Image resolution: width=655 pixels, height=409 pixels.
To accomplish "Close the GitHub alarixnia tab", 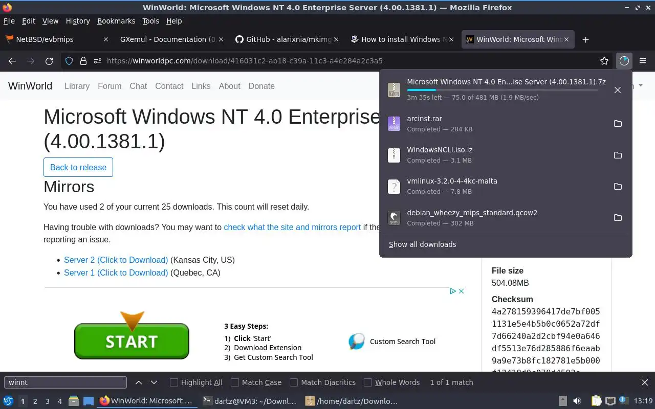I will (x=336, y=39).
